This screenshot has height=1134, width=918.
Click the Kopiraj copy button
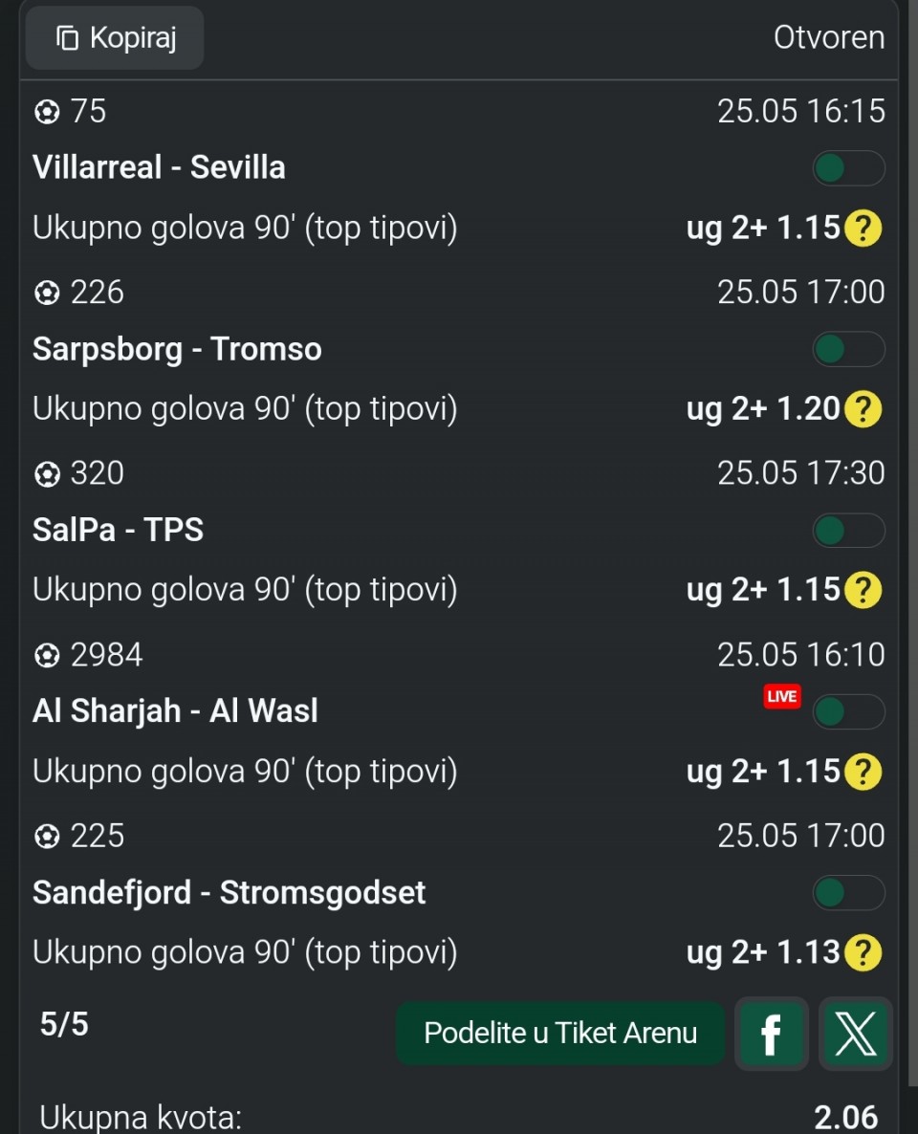click(115, 37)
